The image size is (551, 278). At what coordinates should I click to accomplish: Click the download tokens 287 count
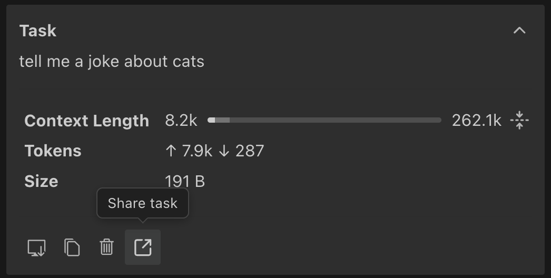click(x=250, y=151)
